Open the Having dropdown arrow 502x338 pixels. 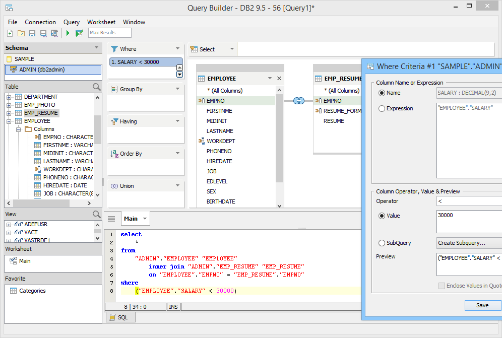[x=178, y=121]
